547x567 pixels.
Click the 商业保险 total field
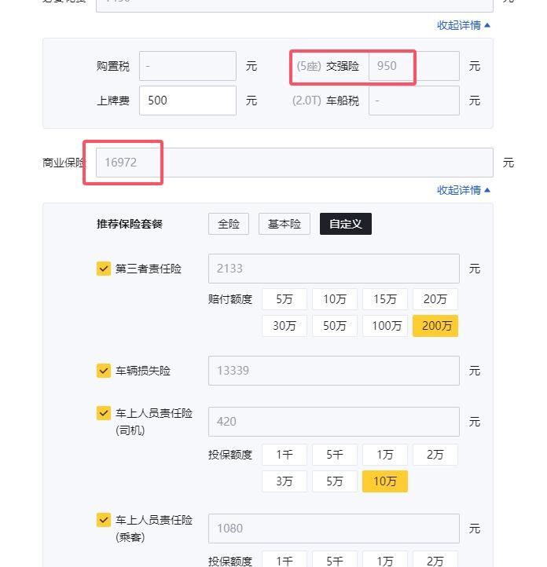[x=295, y=163]
